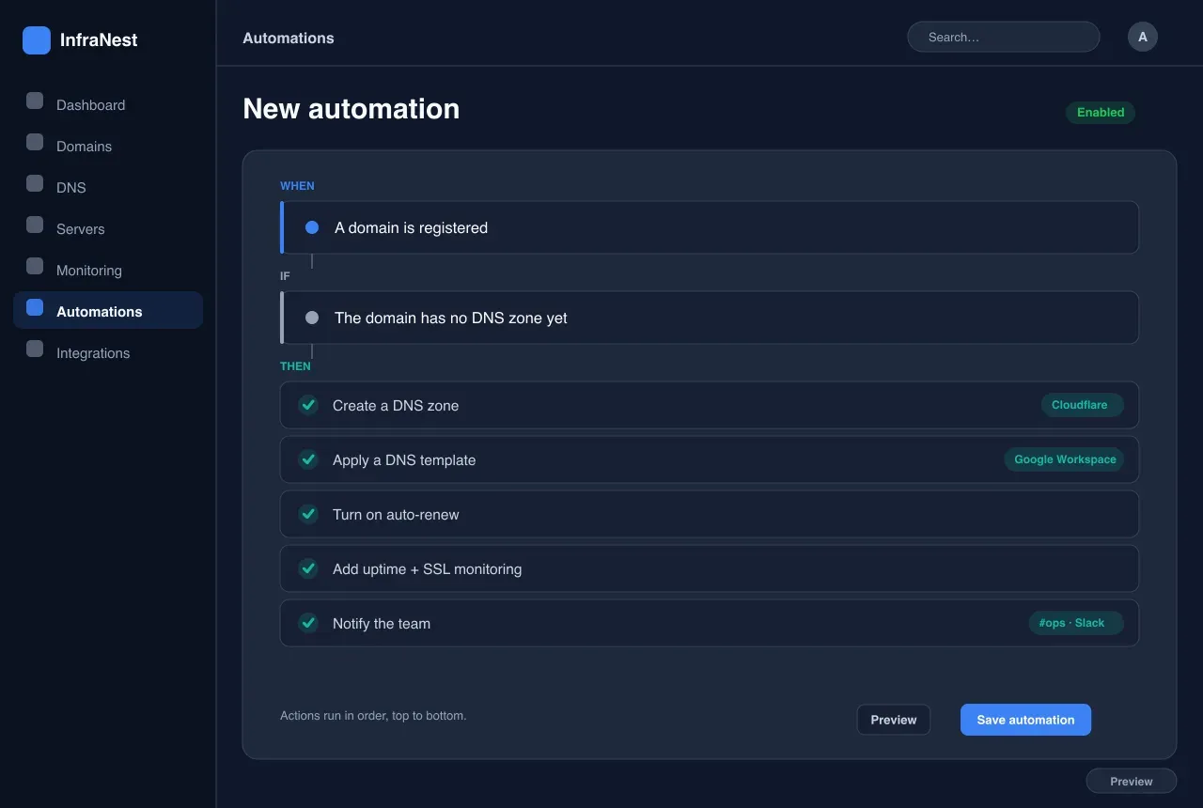The image size is (1203, 808).
Task: Open Dashboard in the sidebar
Action: (108, 104)
